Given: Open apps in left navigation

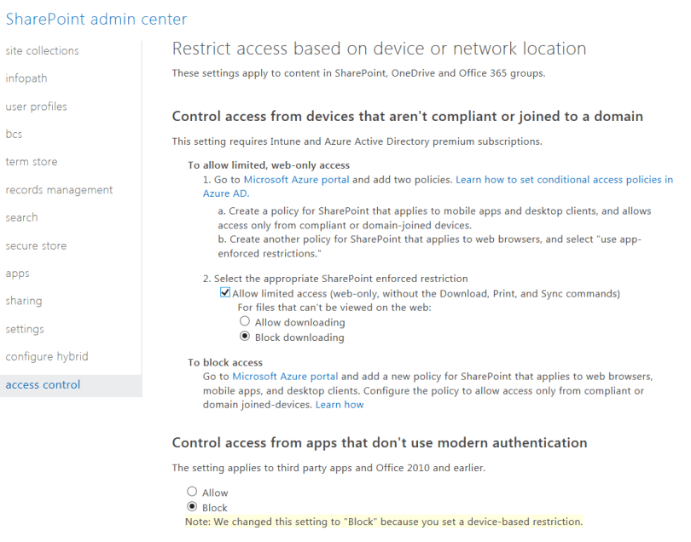Looking at the screenshot, I should coord(17,274).
